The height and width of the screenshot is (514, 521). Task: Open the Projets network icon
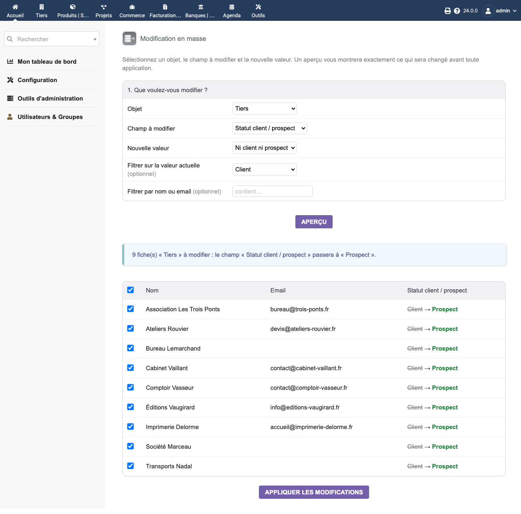104,7
